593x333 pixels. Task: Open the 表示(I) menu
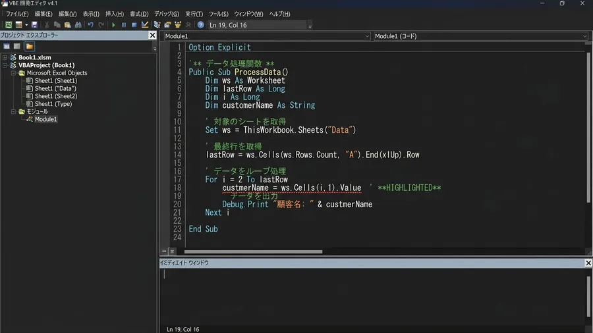(91, 14)
